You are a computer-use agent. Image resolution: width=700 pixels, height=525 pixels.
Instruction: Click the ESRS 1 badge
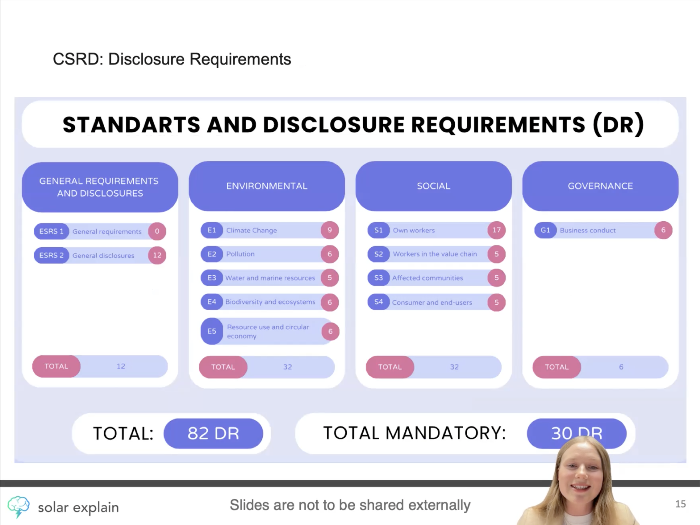pyautogui.click(x=51, y=231)
